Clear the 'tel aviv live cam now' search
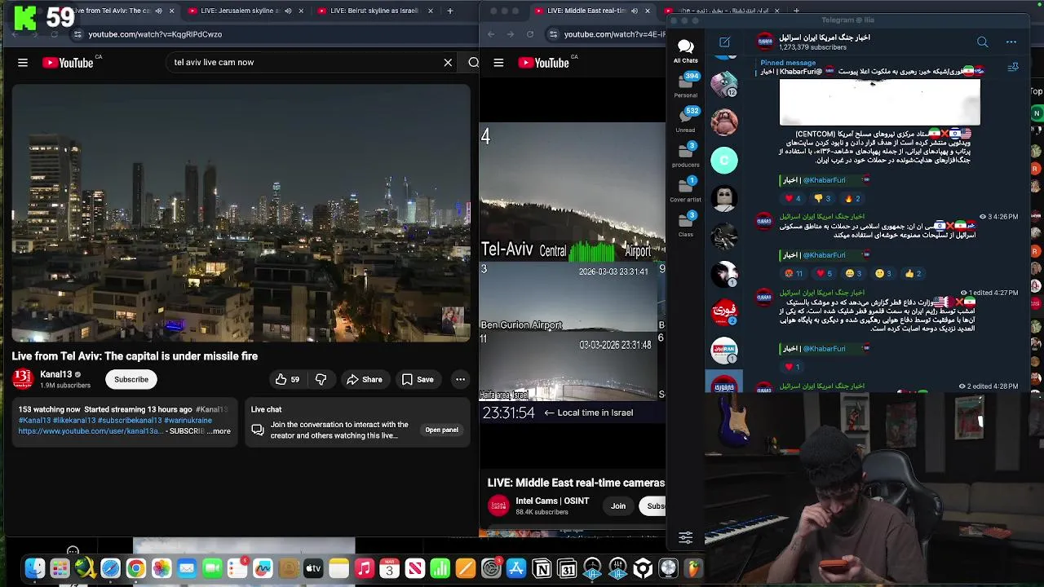 pyautogui.click(x=448, y=63)
